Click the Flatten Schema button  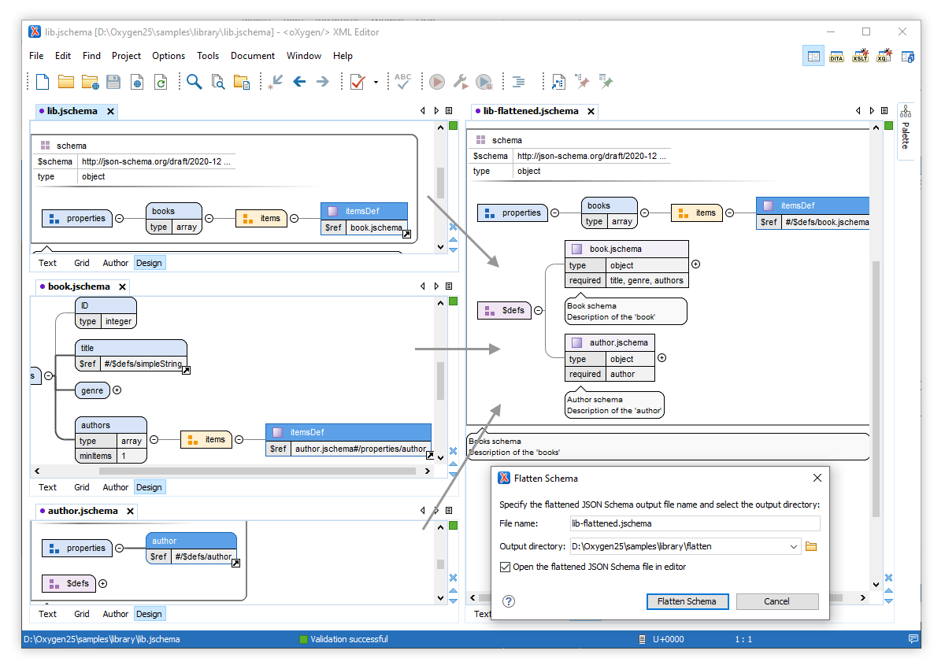(687, 601)
